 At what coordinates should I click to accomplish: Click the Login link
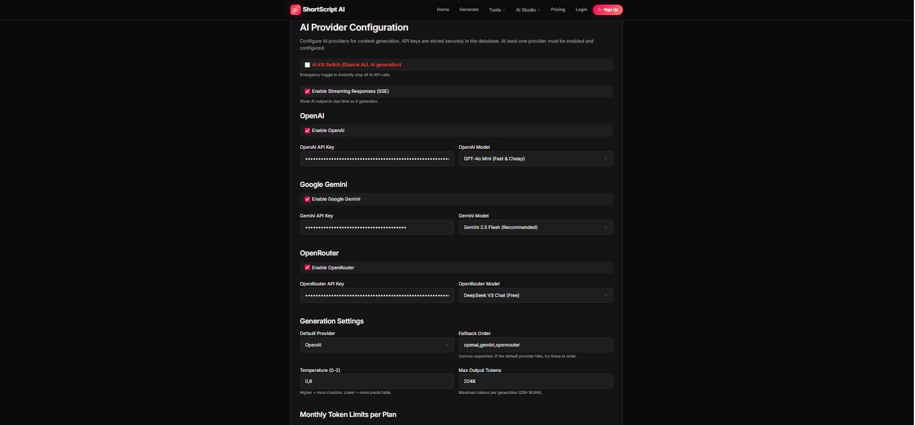pos(581,10)
